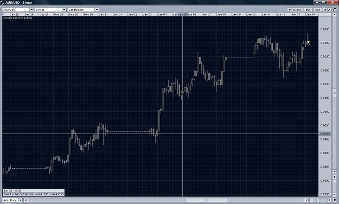Click the Jan 08 date header
The width and height of the screenshot is (339, 204).
(221, 15)
